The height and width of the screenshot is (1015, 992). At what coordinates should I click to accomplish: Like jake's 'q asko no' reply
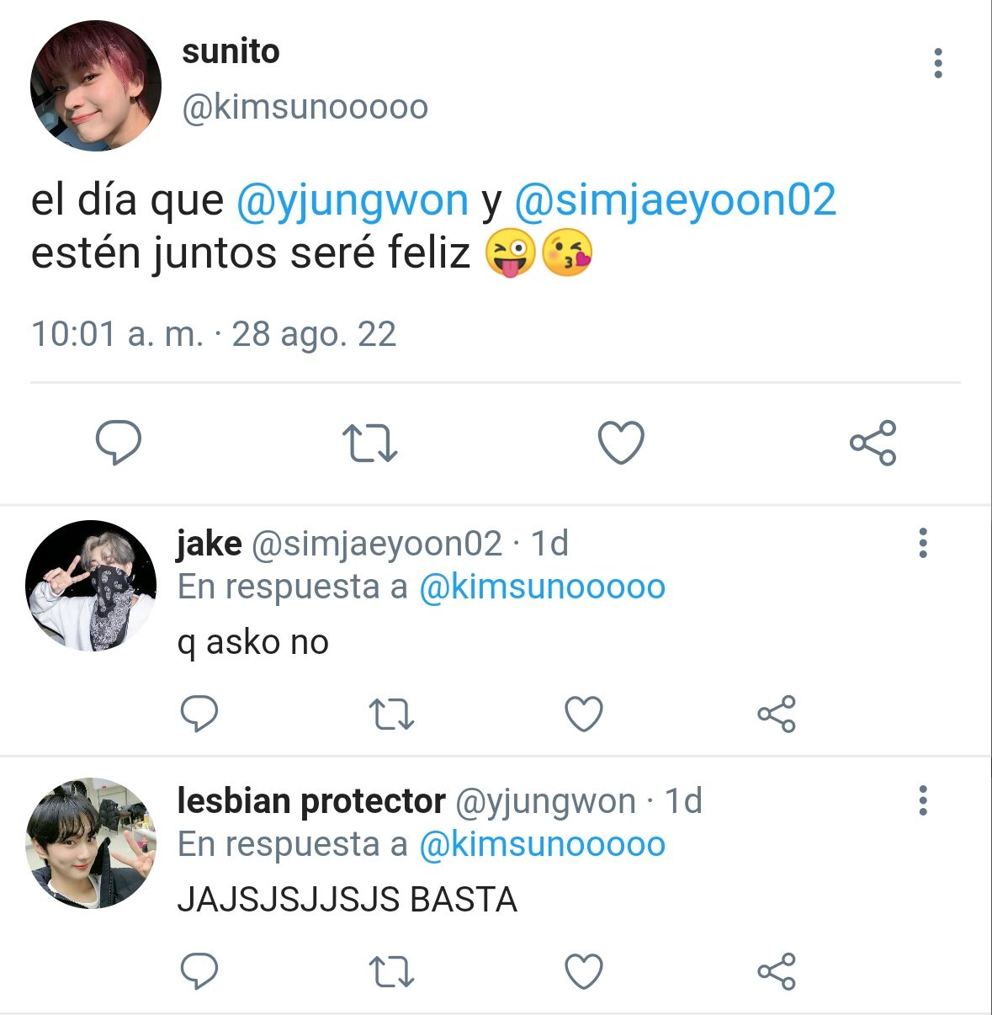tap(583, 715)
